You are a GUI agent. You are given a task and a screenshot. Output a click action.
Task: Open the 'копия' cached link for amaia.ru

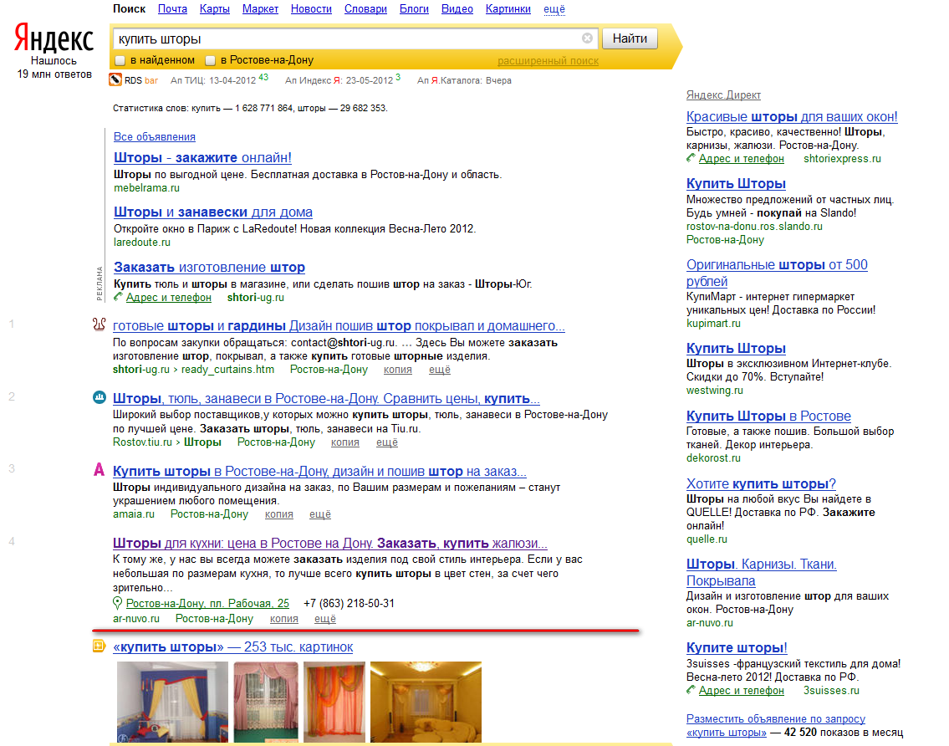pos(279,514)
